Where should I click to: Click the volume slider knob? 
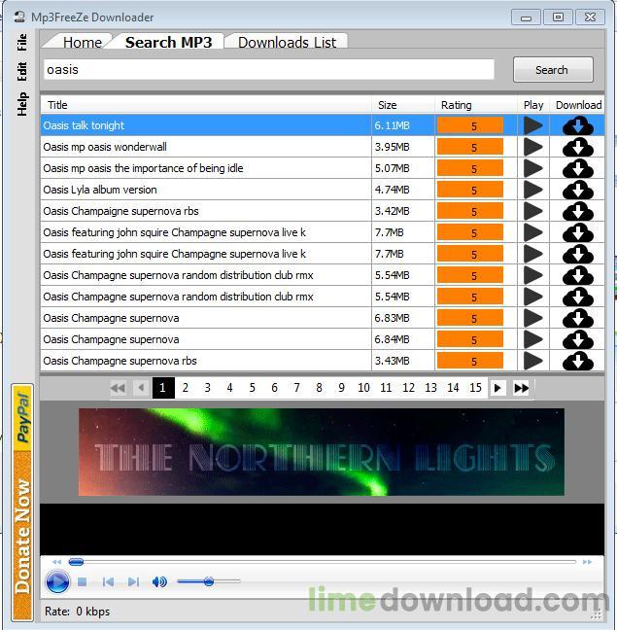pos(209,581)
